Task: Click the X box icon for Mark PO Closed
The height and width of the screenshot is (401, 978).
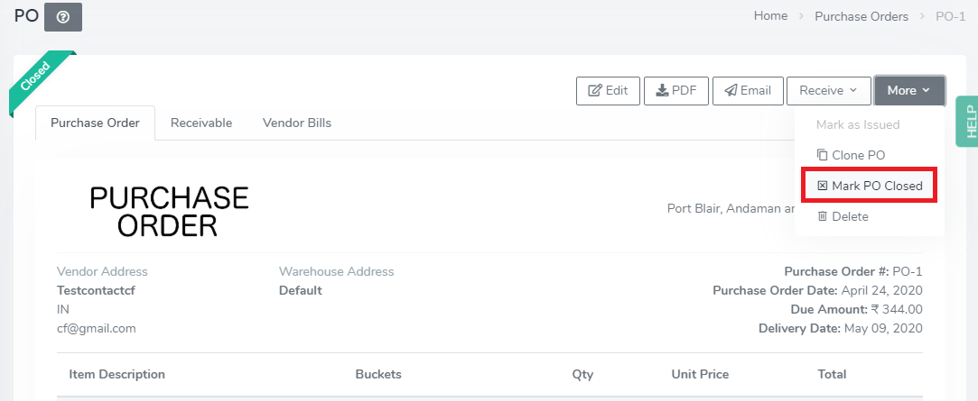Action: tap(822, 186)
